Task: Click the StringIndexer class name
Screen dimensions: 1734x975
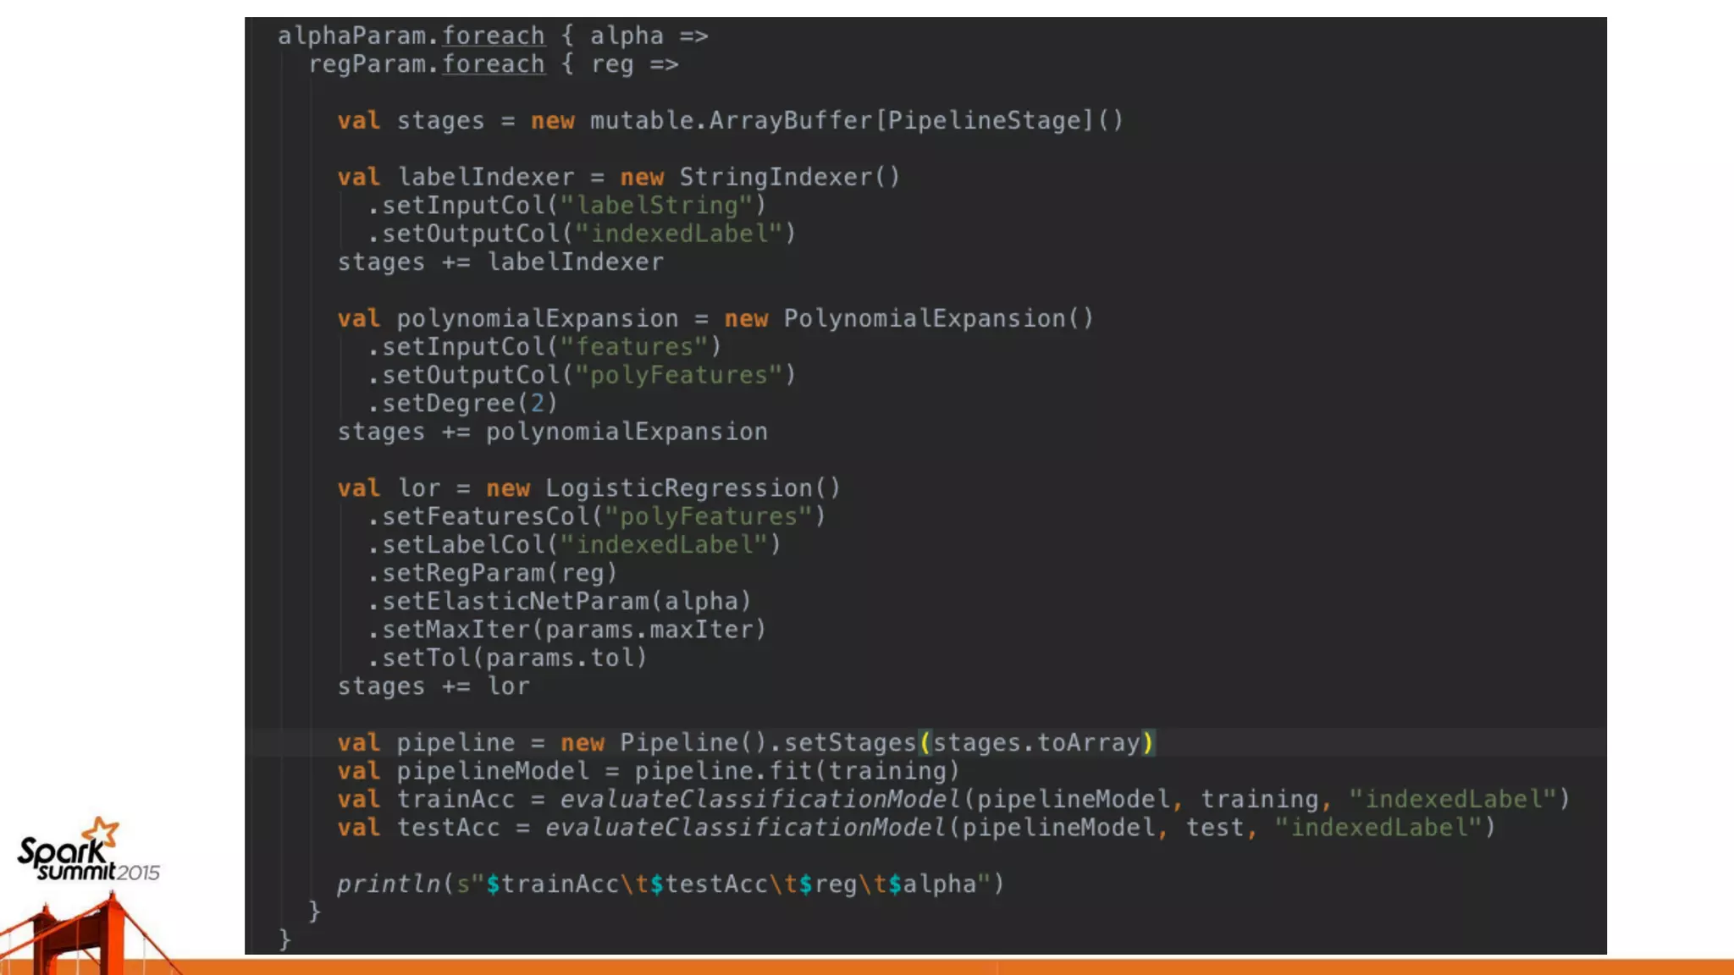Action: click(776, 177)
